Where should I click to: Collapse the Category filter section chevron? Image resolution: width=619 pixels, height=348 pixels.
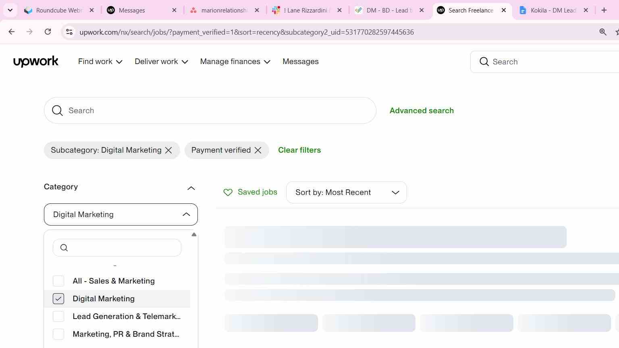coord(191,188)
